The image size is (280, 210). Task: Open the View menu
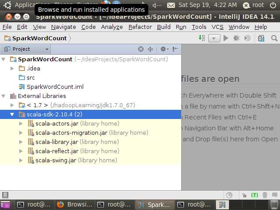pos(39,27)
